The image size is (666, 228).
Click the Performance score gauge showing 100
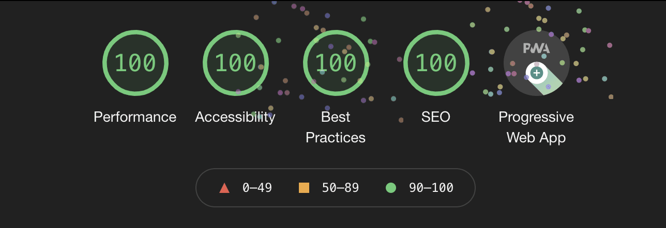(x=135, y=63)
